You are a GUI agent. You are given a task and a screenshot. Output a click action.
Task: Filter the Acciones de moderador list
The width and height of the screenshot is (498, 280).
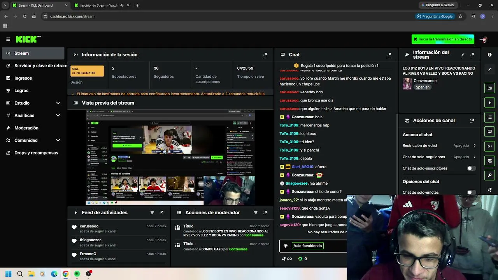(256, 213)
